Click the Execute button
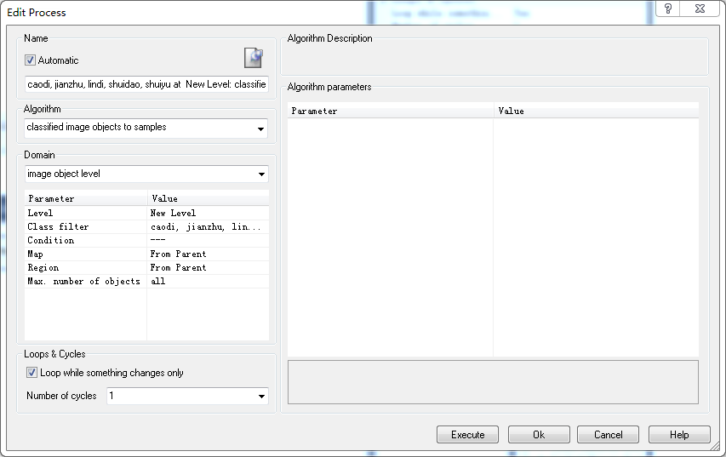 [467, 434]
